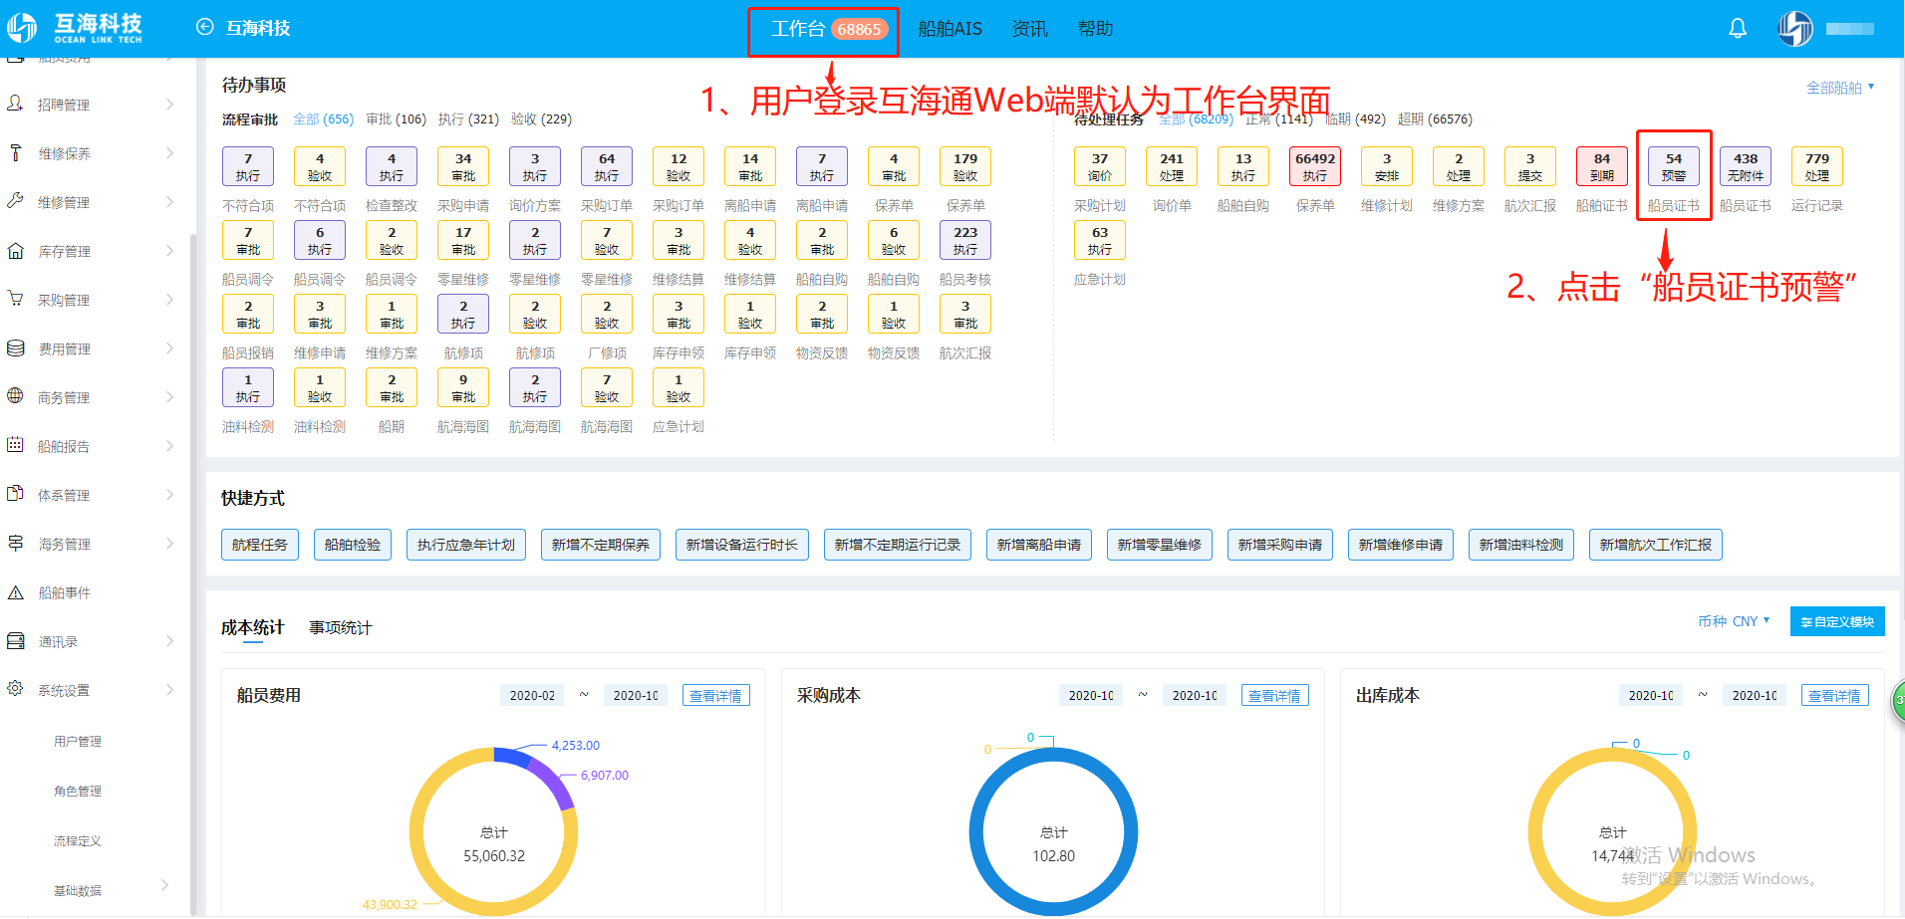Viewport: 1905px width, 919px height.
Task: Open the 资讯 tab
Action: point(1029,29)
